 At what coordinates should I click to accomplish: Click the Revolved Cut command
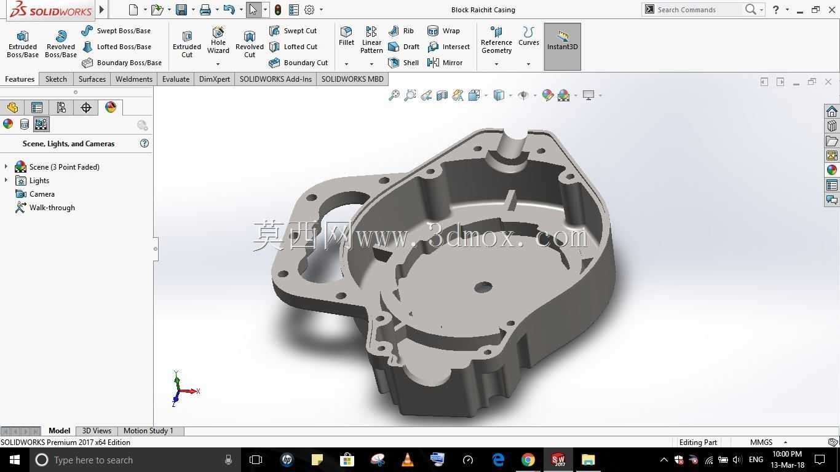[x=250, y=44]
